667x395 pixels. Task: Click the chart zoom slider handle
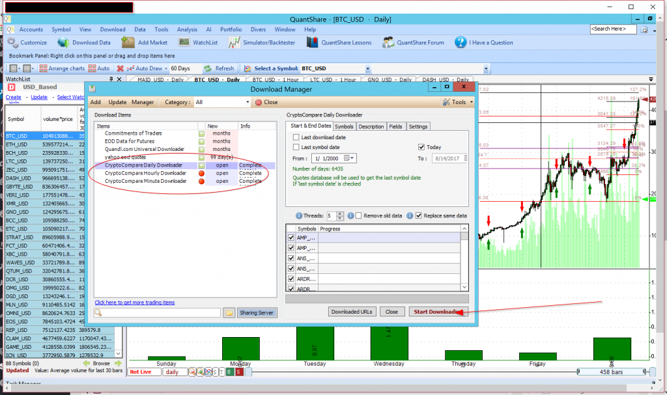coord(248,372)
